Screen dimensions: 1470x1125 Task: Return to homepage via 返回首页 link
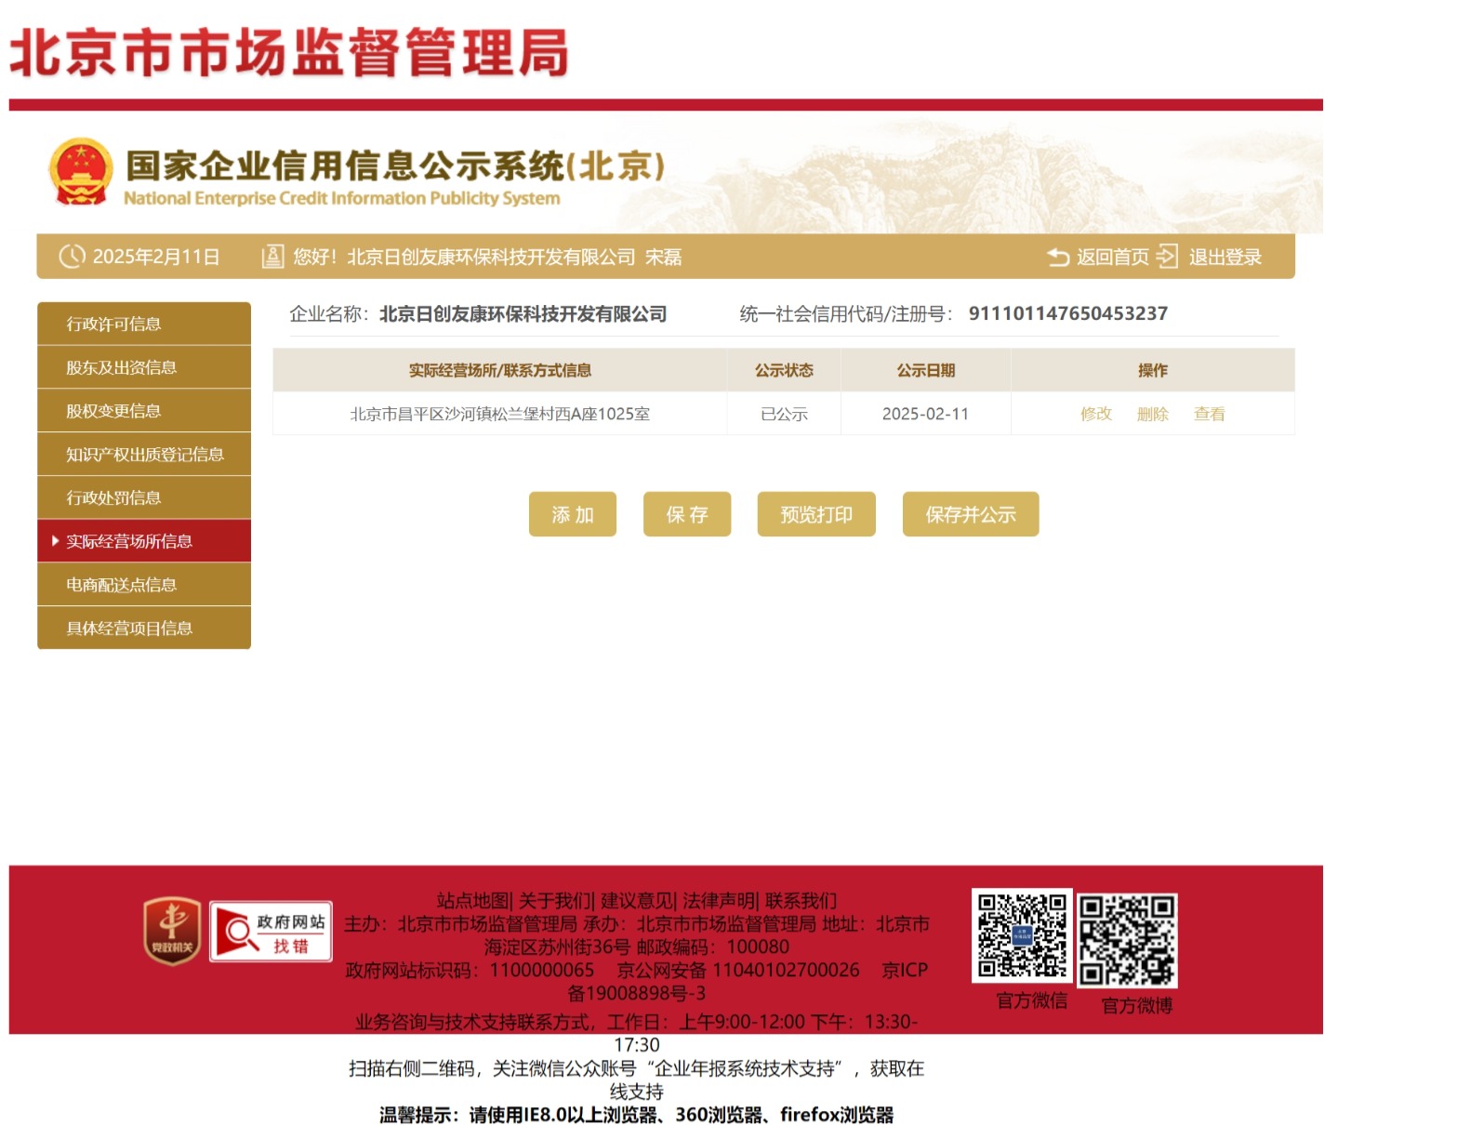click(x=1113, y=257)
